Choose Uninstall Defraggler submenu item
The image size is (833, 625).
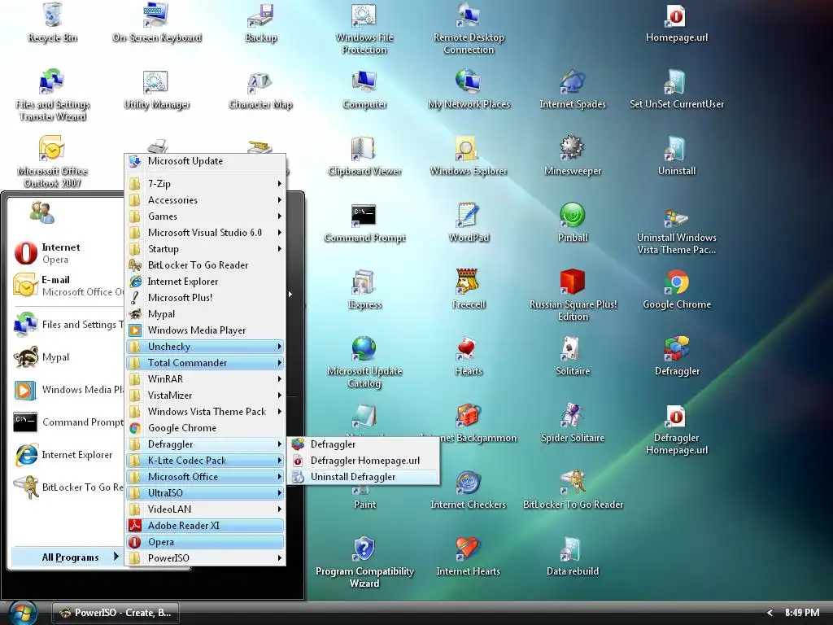(364, 477)
